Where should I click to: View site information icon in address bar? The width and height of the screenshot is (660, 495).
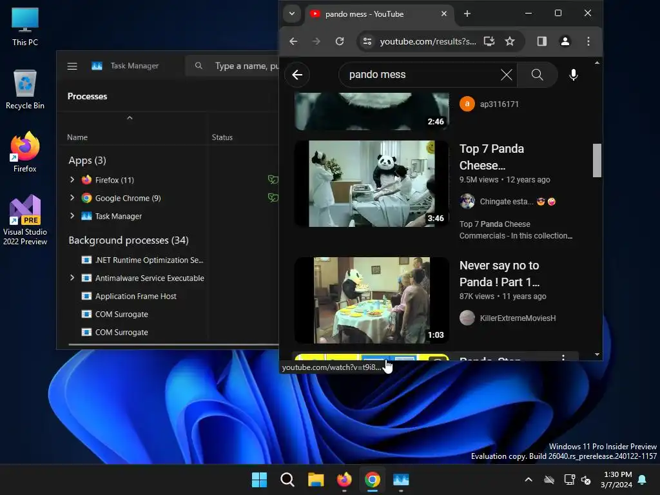[367, 41]
